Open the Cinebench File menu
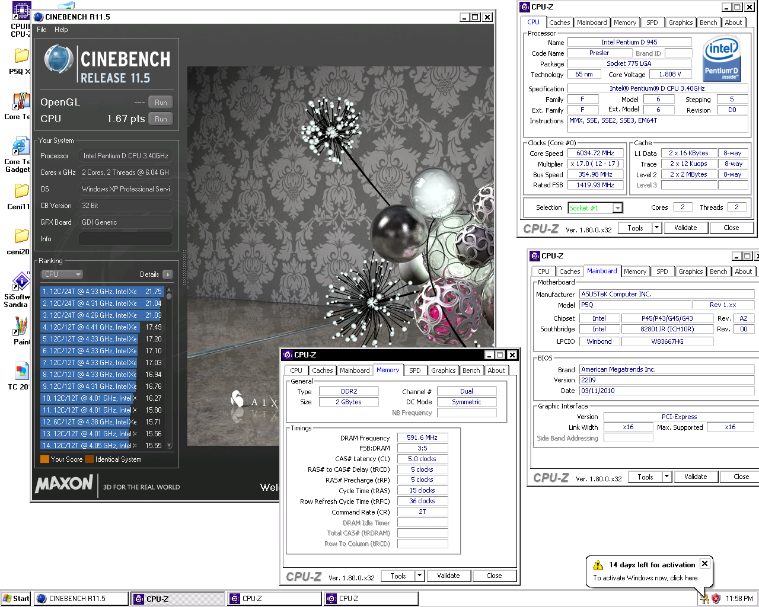This screenshot has height=607, width=759. [x=42, y=30]
